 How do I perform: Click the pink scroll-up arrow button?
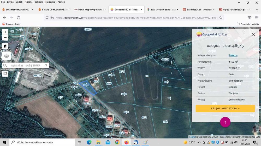225,122
